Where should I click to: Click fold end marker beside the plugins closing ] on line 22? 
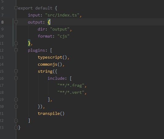16,121
